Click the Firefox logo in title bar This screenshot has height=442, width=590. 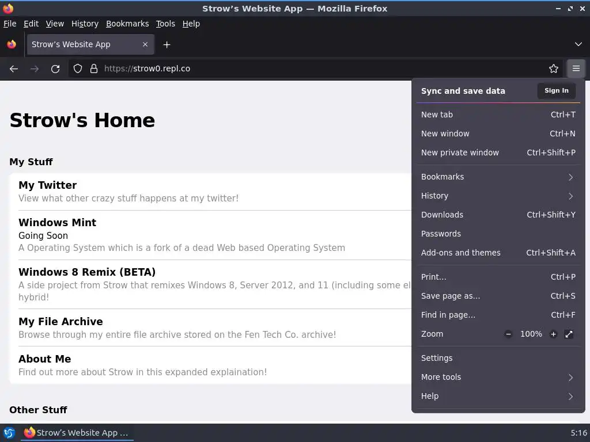point(8,8)
